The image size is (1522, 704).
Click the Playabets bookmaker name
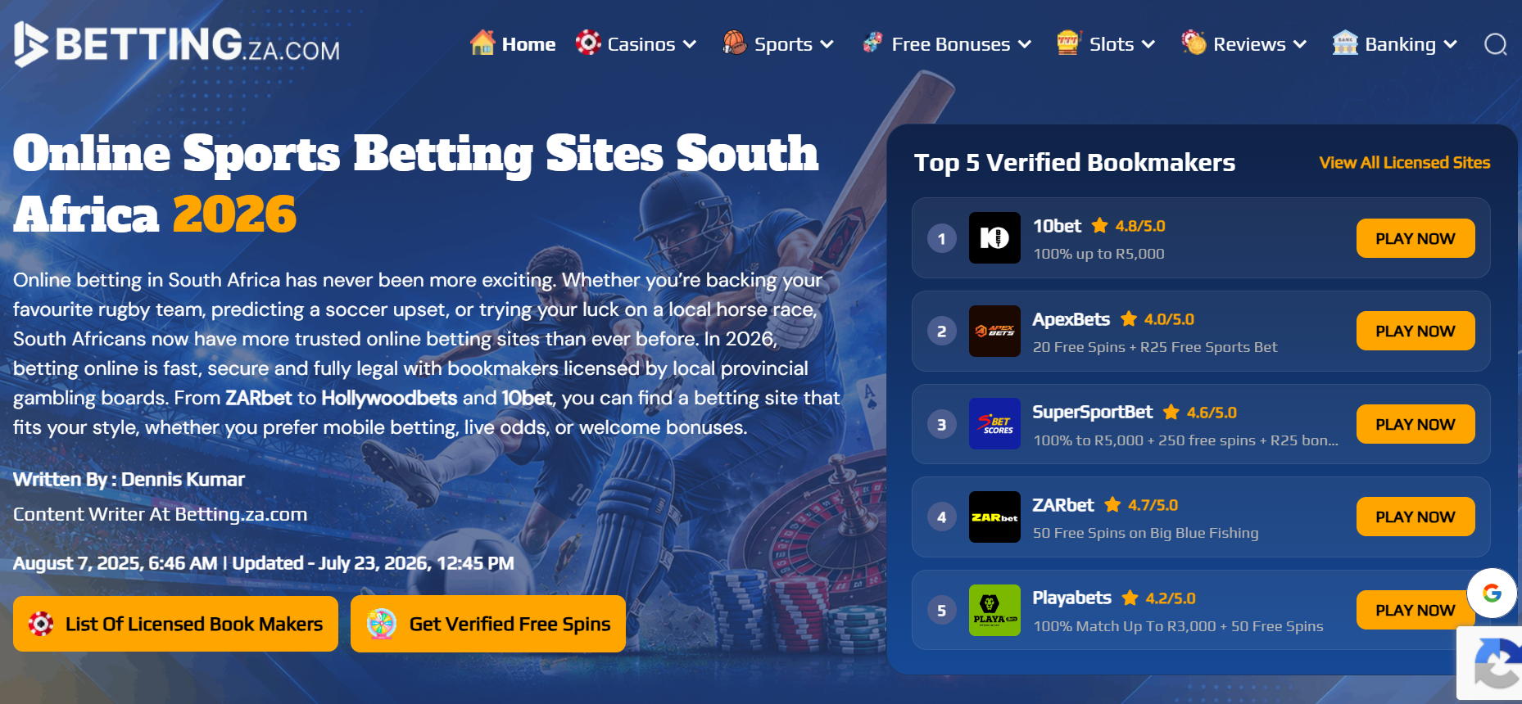click(x=1071, y=598)
